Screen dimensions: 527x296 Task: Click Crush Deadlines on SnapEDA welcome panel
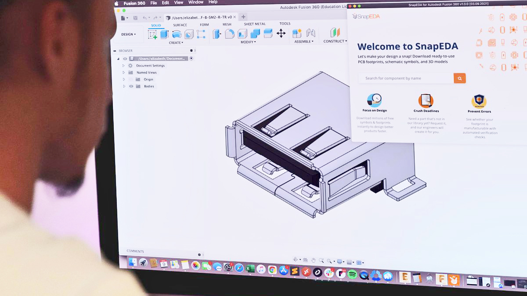pos(425,111)
